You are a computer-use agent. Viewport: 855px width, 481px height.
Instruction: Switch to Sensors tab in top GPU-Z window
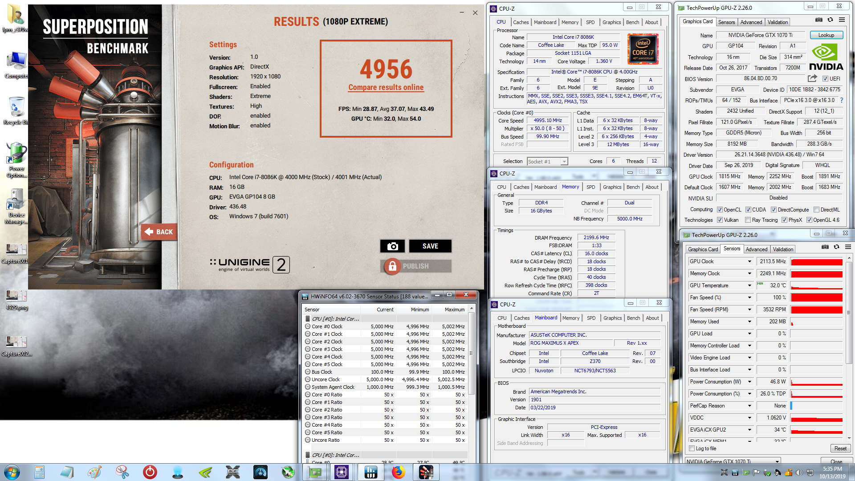click(726, 22)
